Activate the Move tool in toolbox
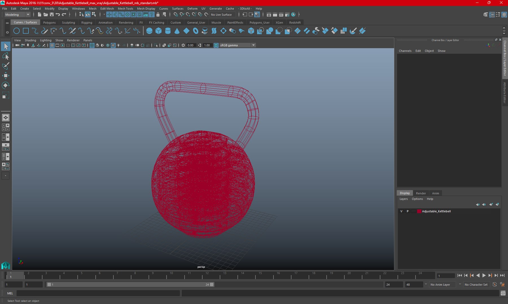This screenshot has height=304, width=508. click(x=6, y=75)
